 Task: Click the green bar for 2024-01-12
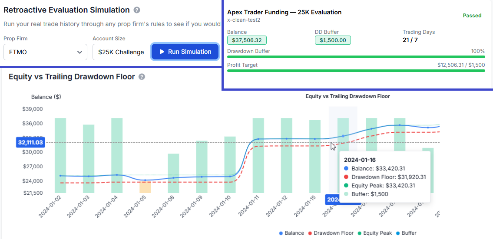286,155
